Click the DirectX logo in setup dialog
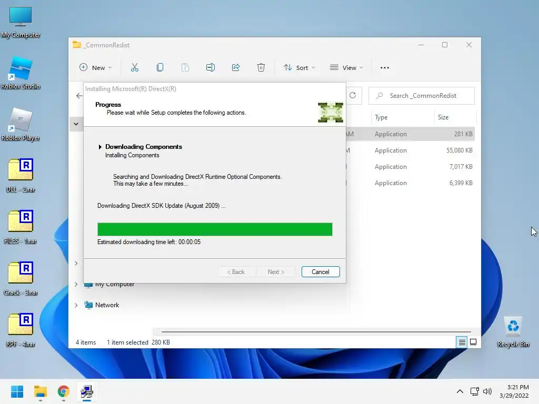 click(x=331, y=113)
